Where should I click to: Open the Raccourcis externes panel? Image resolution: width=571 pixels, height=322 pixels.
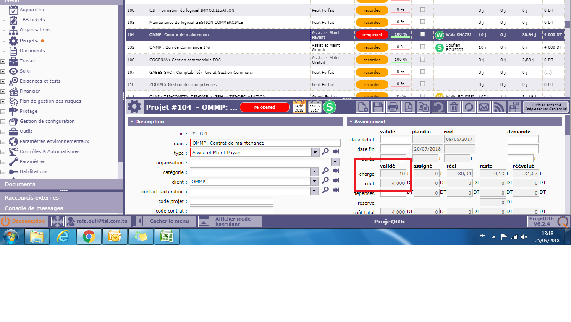[61, 197]
